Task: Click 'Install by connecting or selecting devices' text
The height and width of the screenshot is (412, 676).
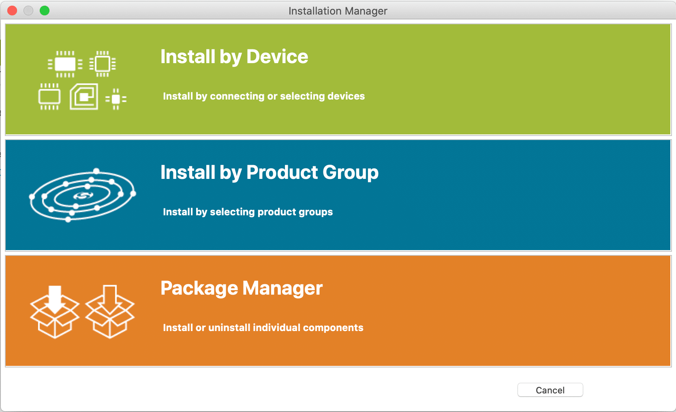Action: tap(263, 96)
